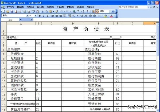Image resolution: width=160 pixels, height=112 pixels.
Task: Toggle Center alignment
Action: [x=57, y=16]
